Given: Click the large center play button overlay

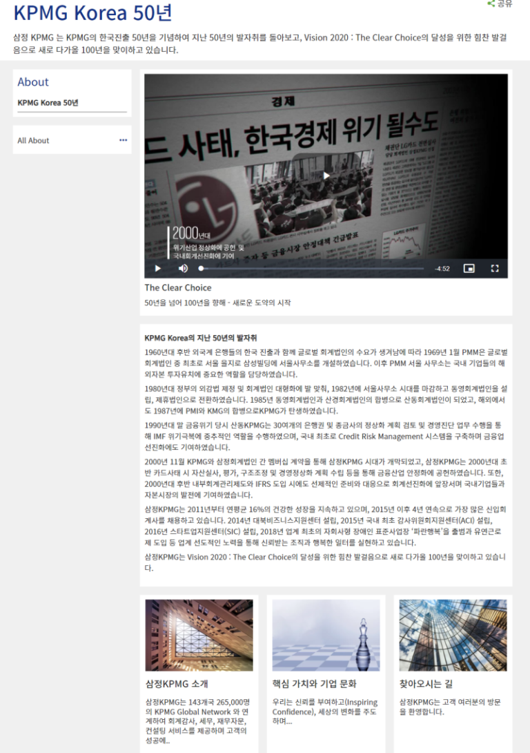Looking at the screenshot, I should (326, 175).
